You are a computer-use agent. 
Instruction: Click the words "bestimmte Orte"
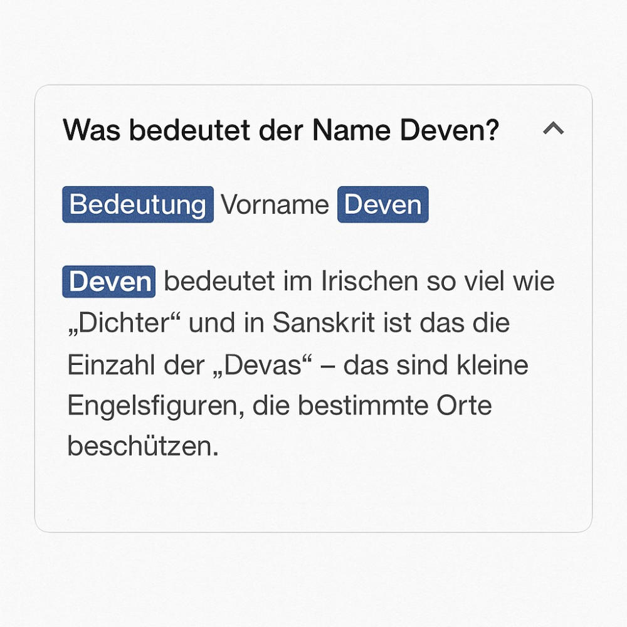click(x=394, y=406)
